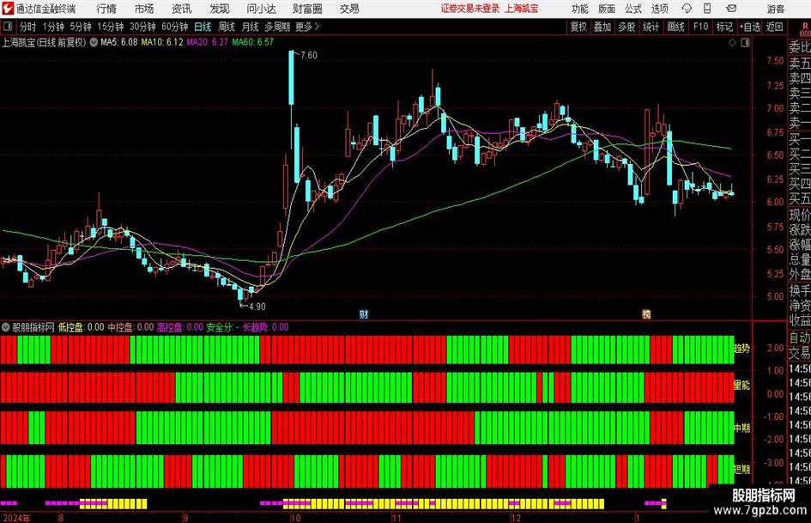
Task: Click the 叠加 overlay toolbar button
Action: pyautogui.click(x=602, y=27)
